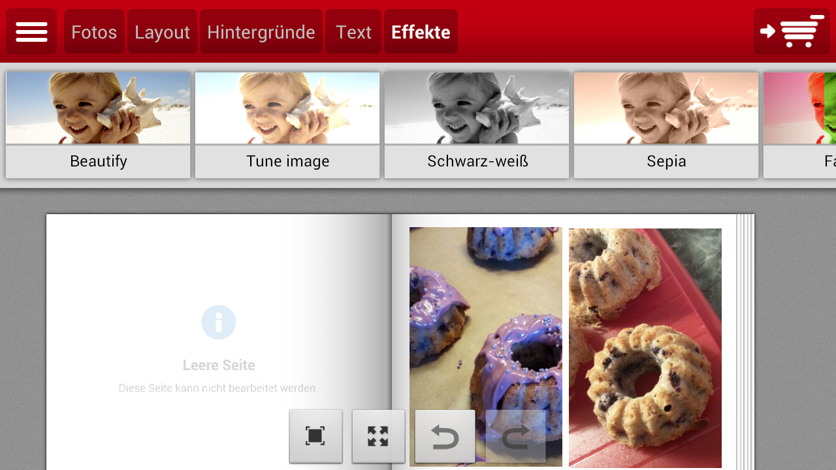Apply the Tune image effect
The image size is (836, 470).
pos(287,125)
